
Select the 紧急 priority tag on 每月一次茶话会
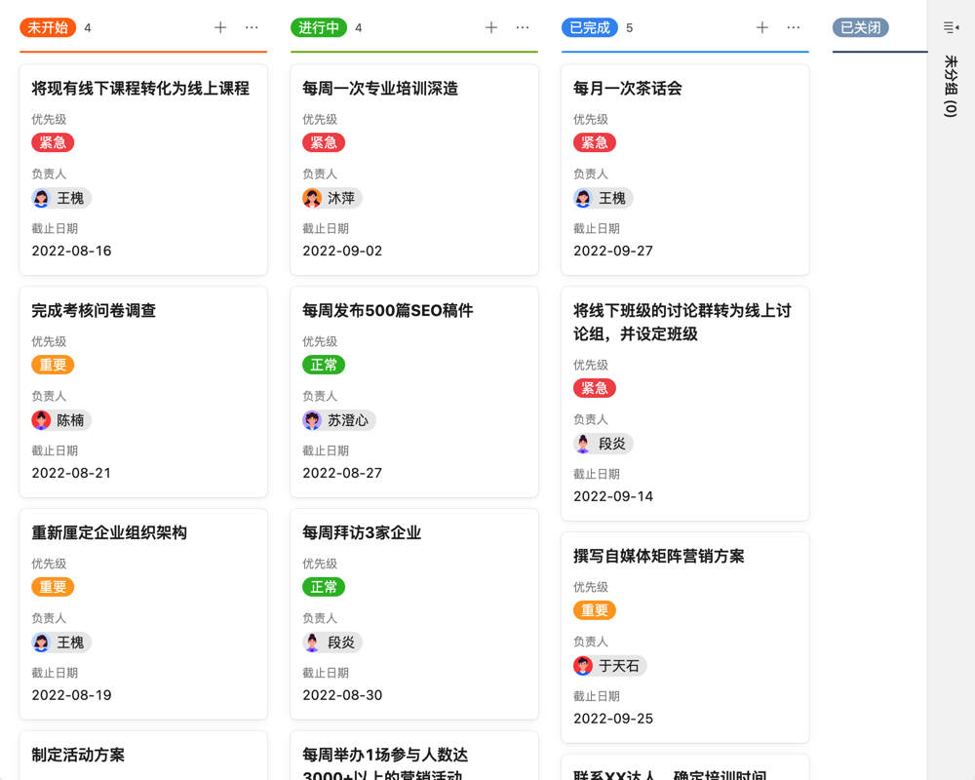click(595, 142)
